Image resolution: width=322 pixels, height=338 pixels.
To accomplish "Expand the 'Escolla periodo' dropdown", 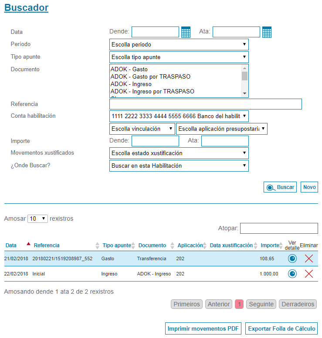I will [x=179, y=45].
